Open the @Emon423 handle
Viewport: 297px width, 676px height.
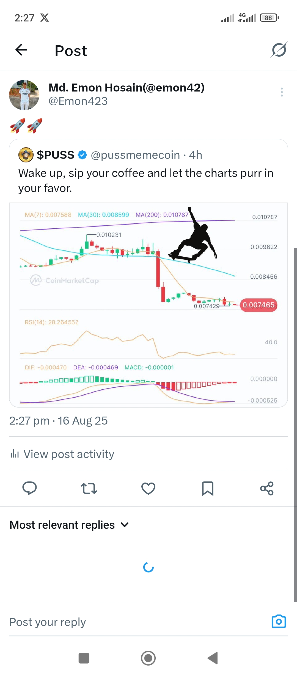(x=78, y=101)
